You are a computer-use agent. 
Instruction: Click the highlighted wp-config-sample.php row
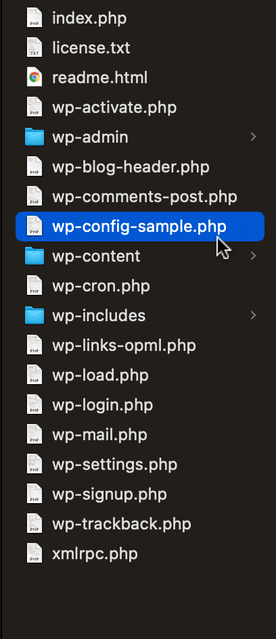(x=140, y=227)
